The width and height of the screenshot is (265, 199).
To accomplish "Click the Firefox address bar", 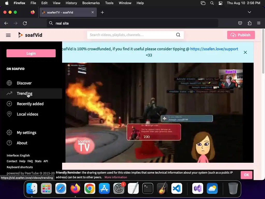I will click(132, 23).
